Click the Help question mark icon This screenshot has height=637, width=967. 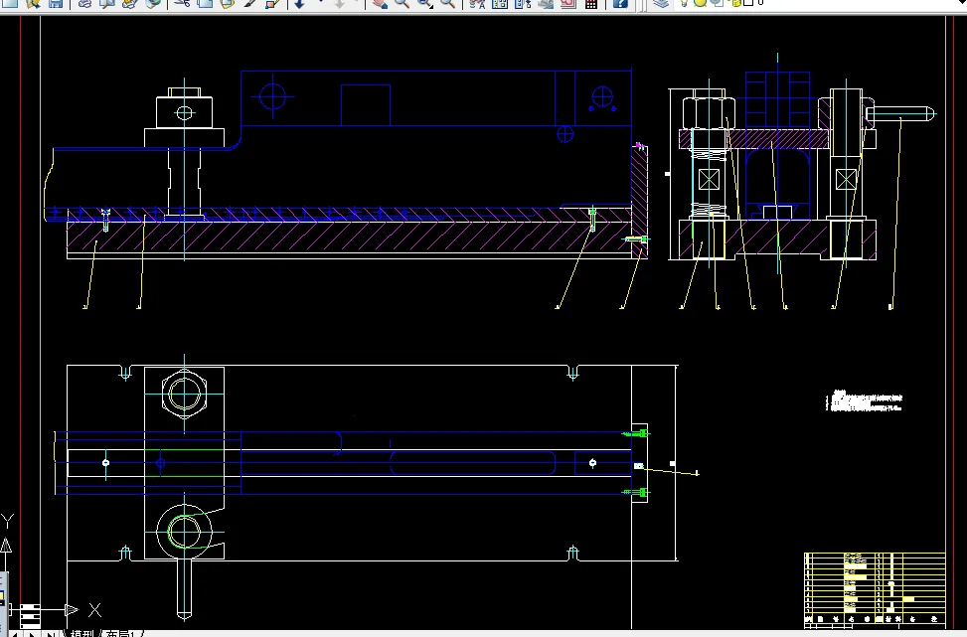620,3
